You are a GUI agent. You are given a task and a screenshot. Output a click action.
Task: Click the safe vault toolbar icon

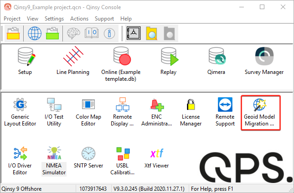coord(134,33)
